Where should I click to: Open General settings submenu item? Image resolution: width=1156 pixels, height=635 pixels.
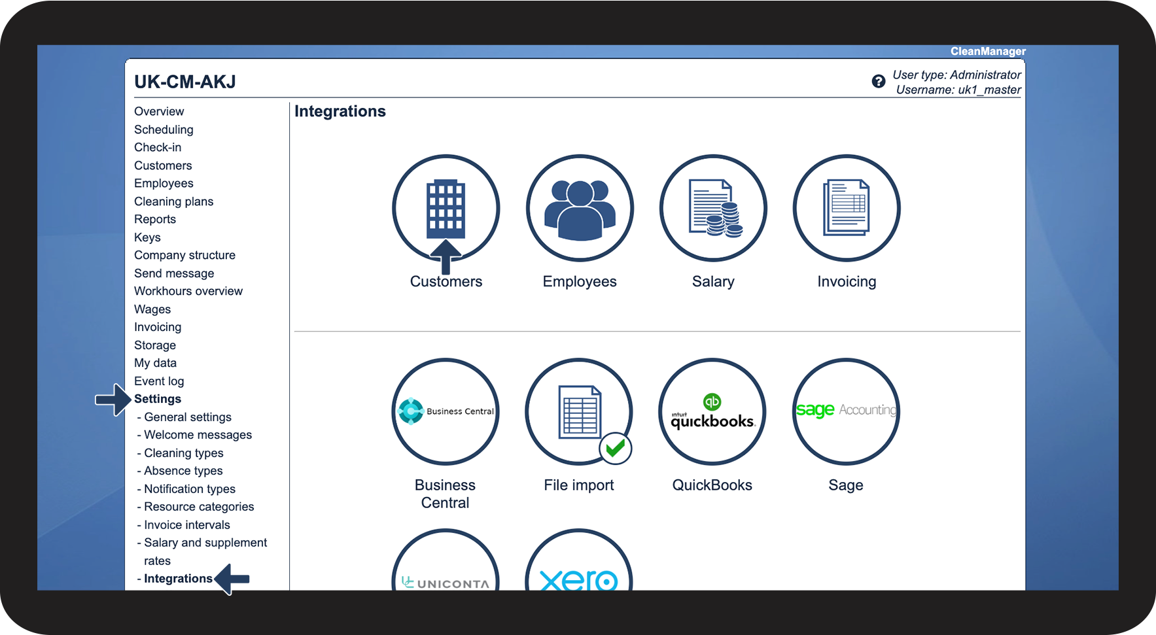[x=188, y=417]
